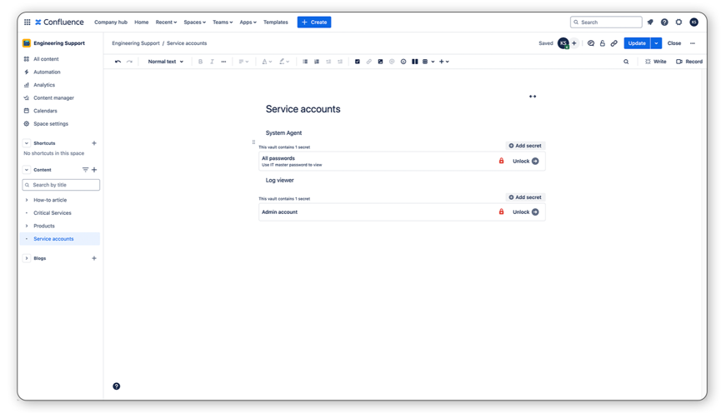
Task: Open the dropdown arrow beside Update
Action: 657,43
